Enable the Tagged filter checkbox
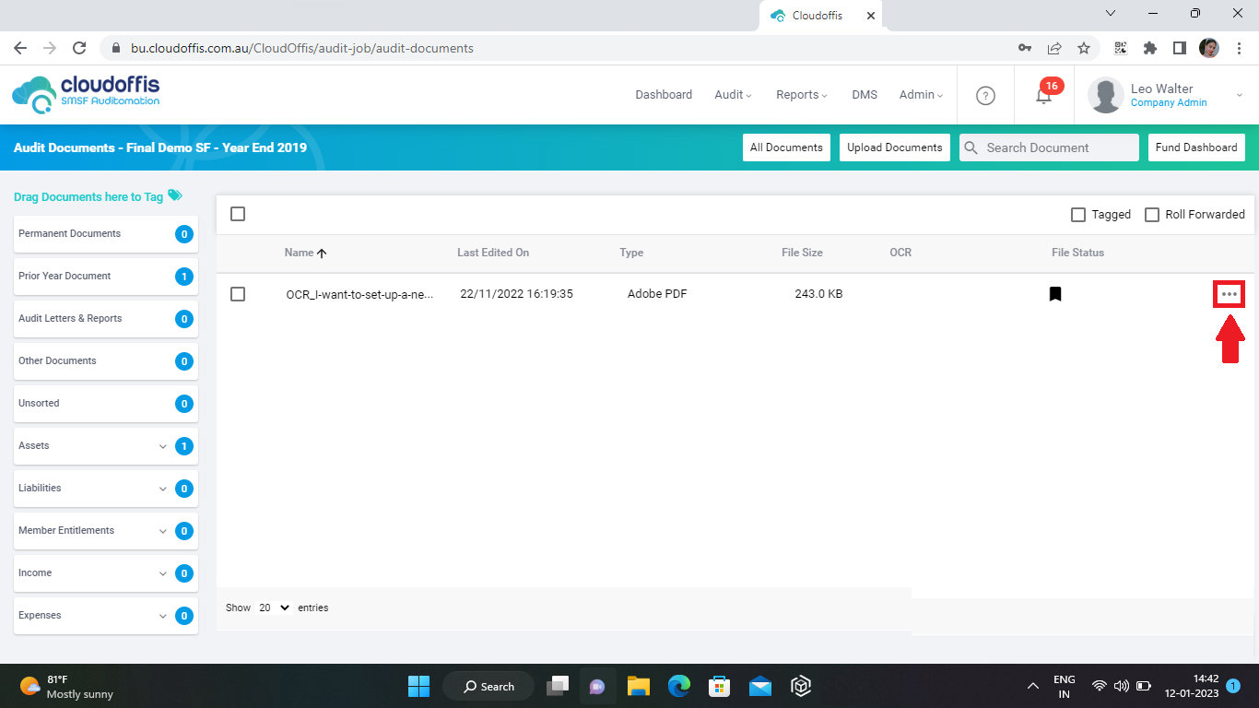1259x708 pixels. 1078,215
